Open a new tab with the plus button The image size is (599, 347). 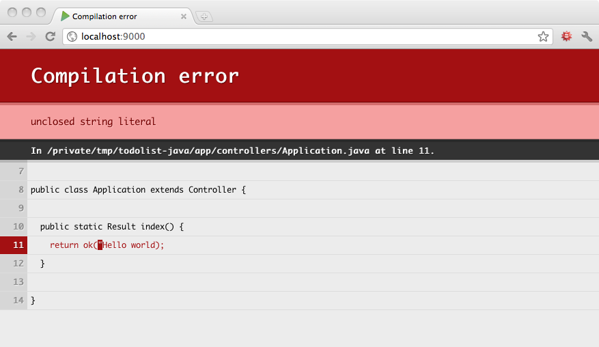(204, 16)
